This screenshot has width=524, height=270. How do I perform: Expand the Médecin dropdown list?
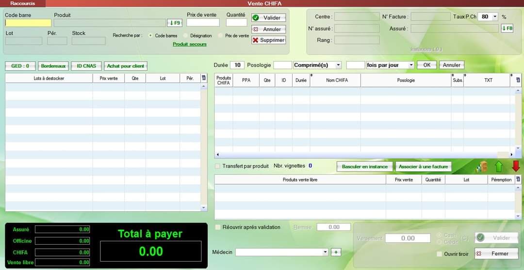(325, 252)
